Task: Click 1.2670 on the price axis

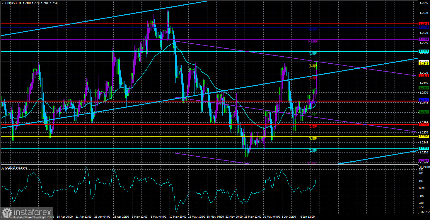Action: [x=424, y=13]
